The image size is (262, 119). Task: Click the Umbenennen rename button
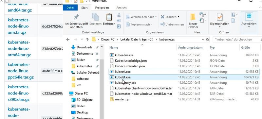(172, 25)
